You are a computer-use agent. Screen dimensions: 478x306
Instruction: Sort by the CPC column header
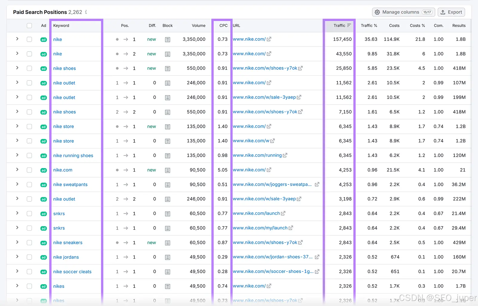pyautogui.click(x=223, y=26)
